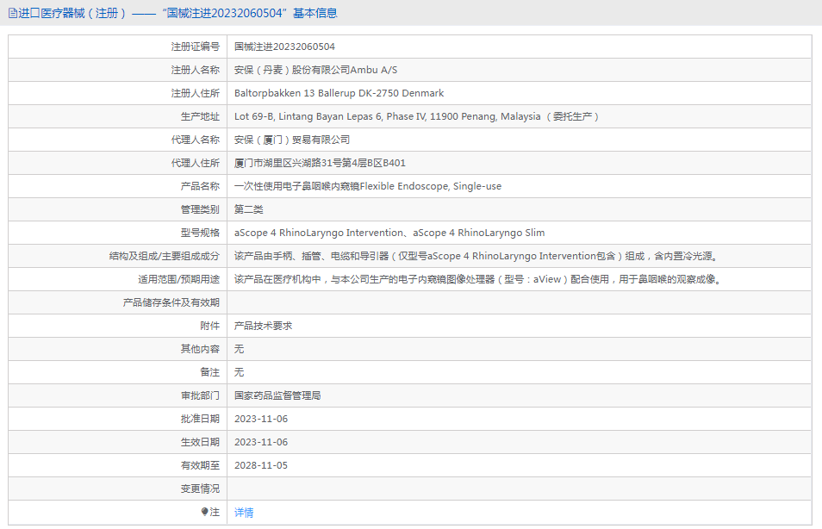Viewport: 822px width, 529px height.
Task: Click the 批准日期 label
Action: [200, 419]
